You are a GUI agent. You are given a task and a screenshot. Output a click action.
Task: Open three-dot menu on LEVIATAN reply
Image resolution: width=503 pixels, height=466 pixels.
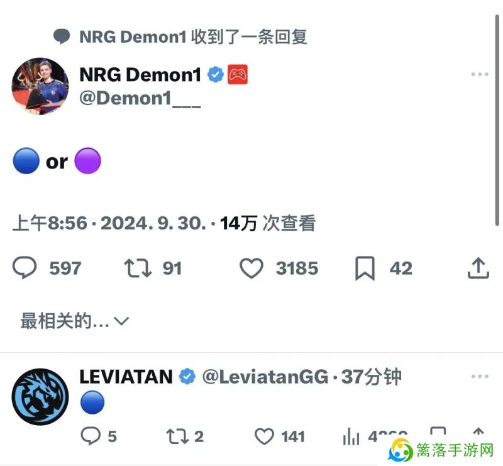click(x=480, y=376)
